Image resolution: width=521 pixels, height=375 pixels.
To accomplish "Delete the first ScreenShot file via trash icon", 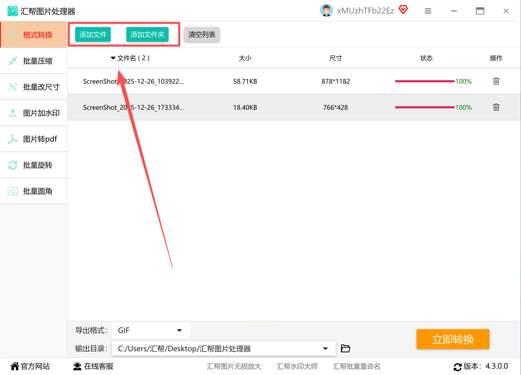I will pyautogui.click(x=496, y=81).
